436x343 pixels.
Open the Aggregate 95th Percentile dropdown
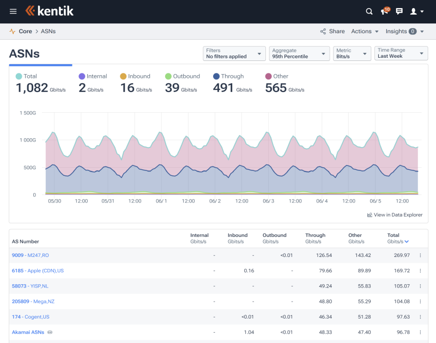[x=299, y=53]
